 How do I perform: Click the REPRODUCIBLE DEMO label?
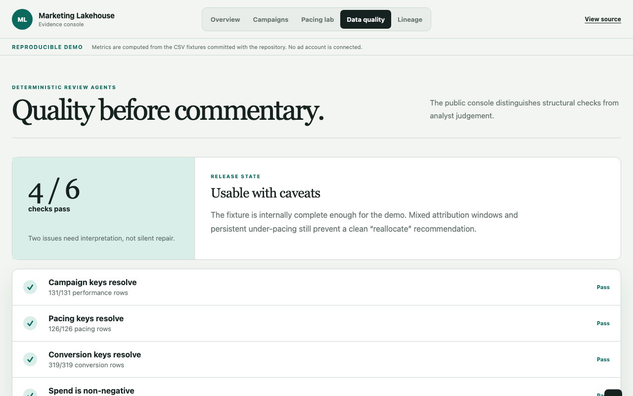click(47, 47)
